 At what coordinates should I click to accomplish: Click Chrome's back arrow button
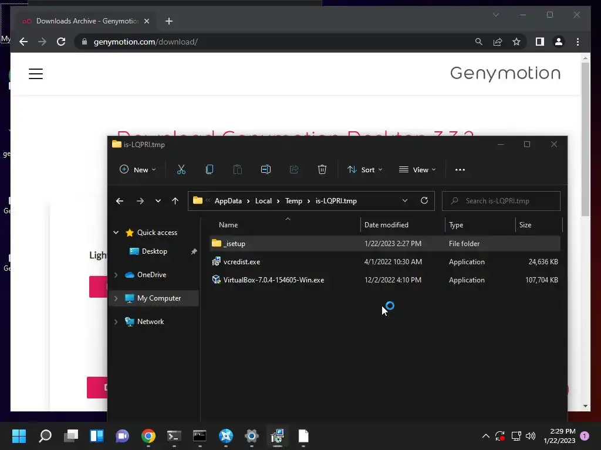click(x=23, y=42)
